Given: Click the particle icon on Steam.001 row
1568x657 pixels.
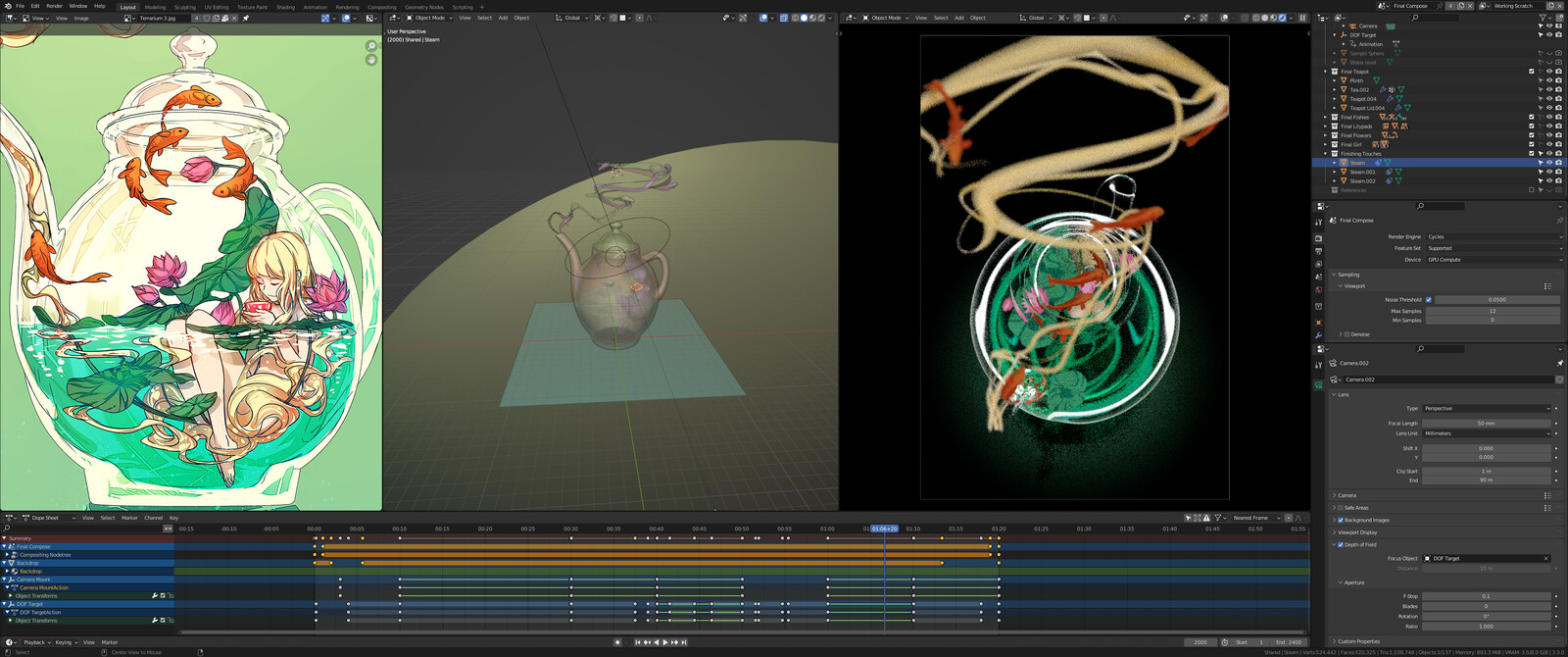Looking at the screenshot, I should pos(1390,172).
